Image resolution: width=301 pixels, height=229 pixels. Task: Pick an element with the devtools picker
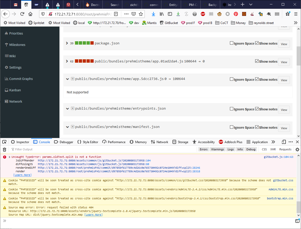click(x=4, y=142)
